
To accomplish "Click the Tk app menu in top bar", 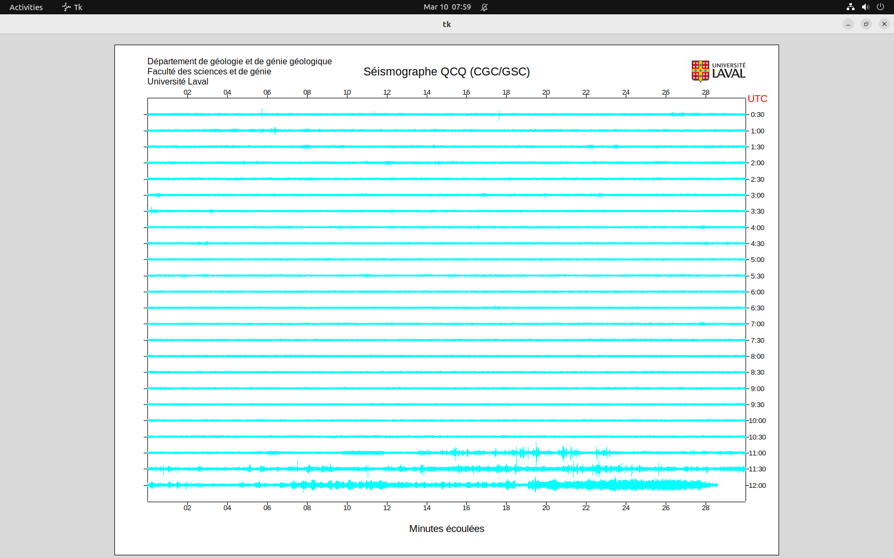I will click(72, 7).
